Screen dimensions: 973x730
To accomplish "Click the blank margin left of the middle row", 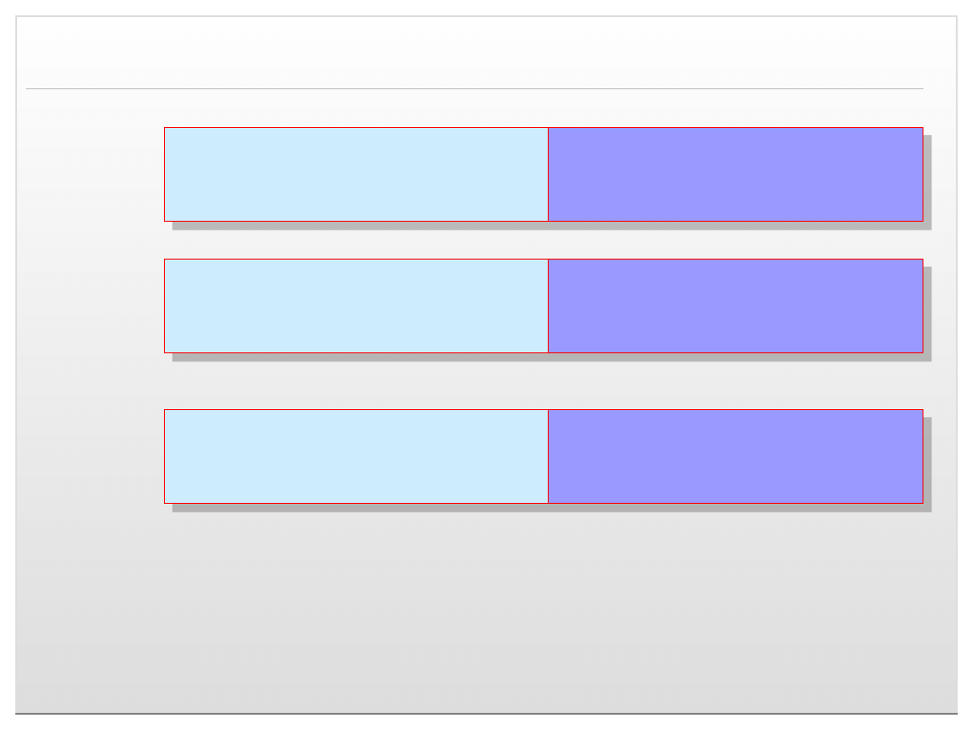I will 90,306.
